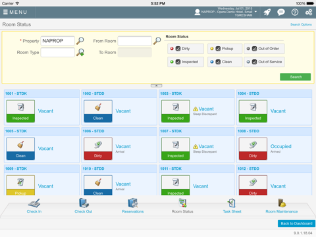Click the From Room field
Image resolution: width=316 pixels, height=237 pixels.
[134, 41]
